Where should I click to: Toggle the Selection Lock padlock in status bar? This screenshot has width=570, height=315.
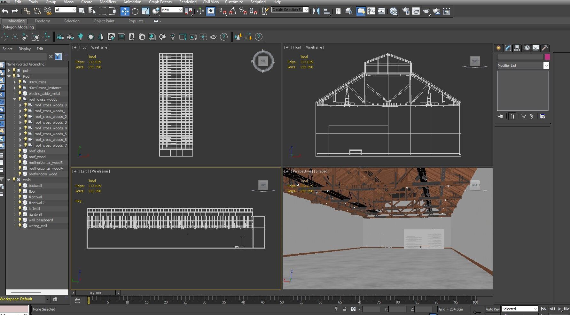point(345,309)
